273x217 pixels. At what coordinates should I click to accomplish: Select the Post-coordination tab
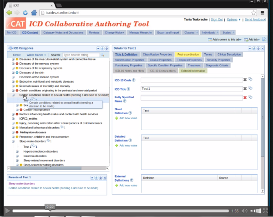pos(188,55)
